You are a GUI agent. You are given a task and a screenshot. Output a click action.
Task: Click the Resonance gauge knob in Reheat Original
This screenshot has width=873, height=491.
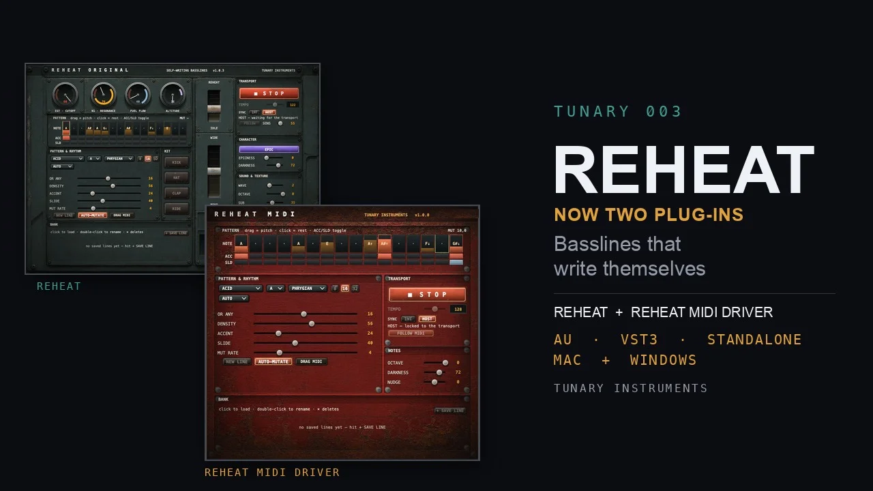[x=103, y=95]
